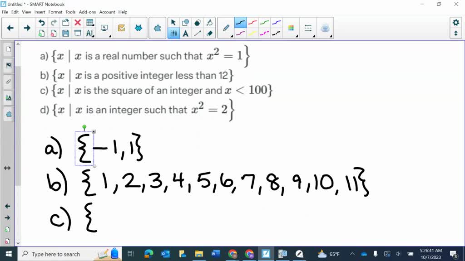465x261 pixels.
Task: Select the Eraser tool
Action: tap(210, 34)
